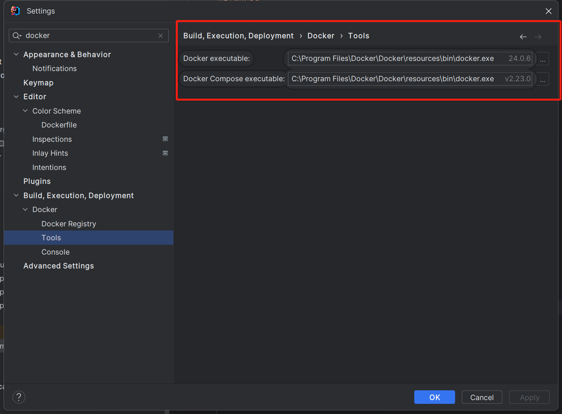Viewport: 562px width, 414px height.
Task: Select Inspections settings page
Action: click(52, 139)
